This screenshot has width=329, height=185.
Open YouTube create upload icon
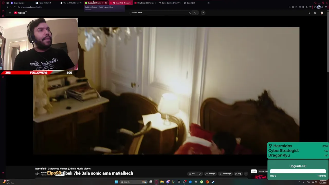pos(309,13)
